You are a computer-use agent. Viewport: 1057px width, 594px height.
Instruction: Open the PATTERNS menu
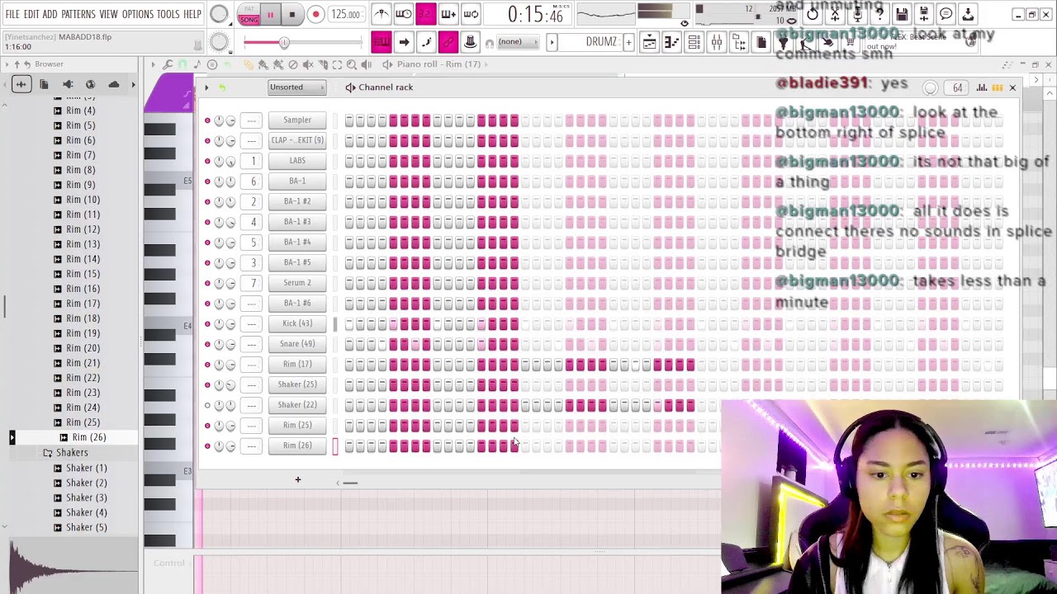tap(78, 14)
